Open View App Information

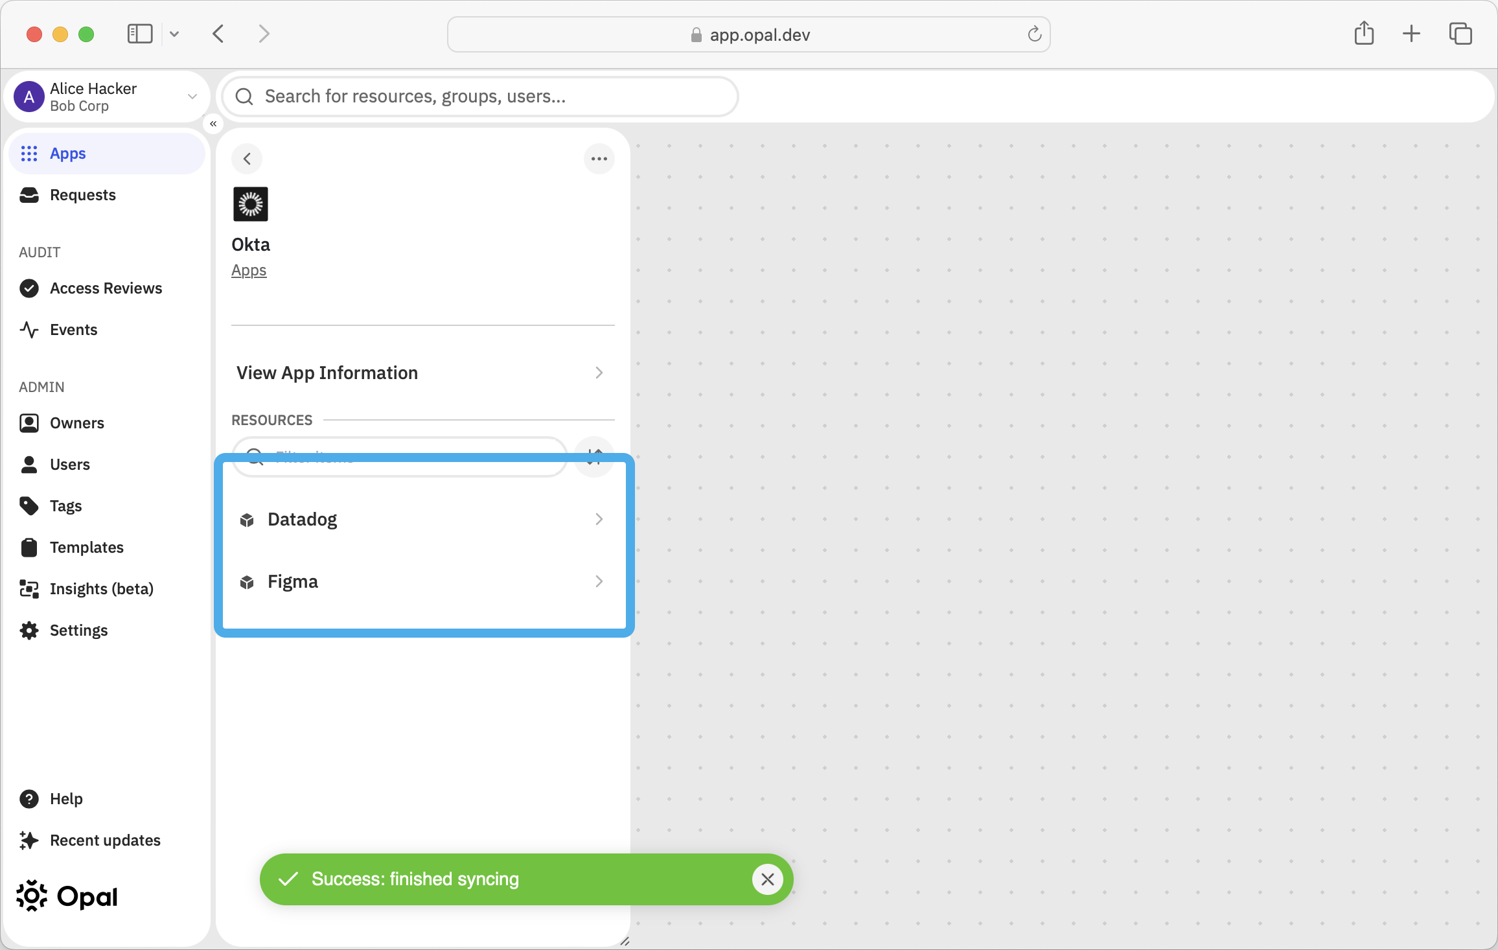pos(422,373)
